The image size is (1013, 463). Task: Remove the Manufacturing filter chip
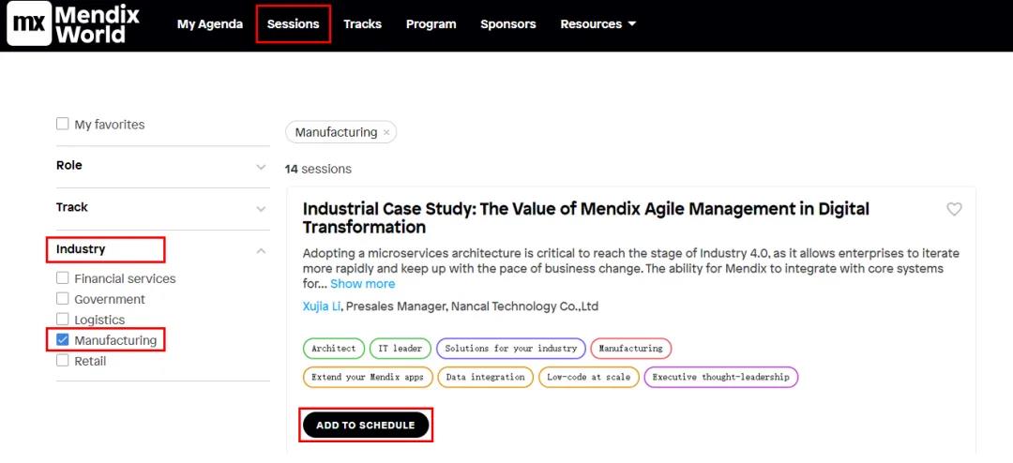[x=386, y=133]
